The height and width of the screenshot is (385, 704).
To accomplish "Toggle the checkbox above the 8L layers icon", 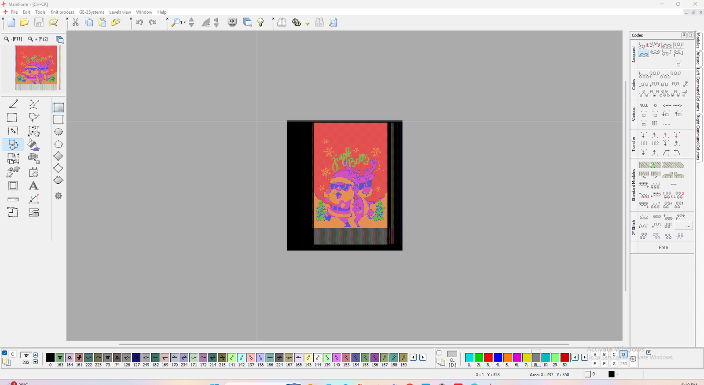I will pos(439,353).
